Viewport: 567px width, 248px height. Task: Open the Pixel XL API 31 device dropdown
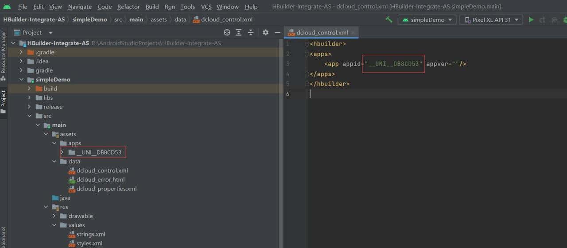[491, 19]
